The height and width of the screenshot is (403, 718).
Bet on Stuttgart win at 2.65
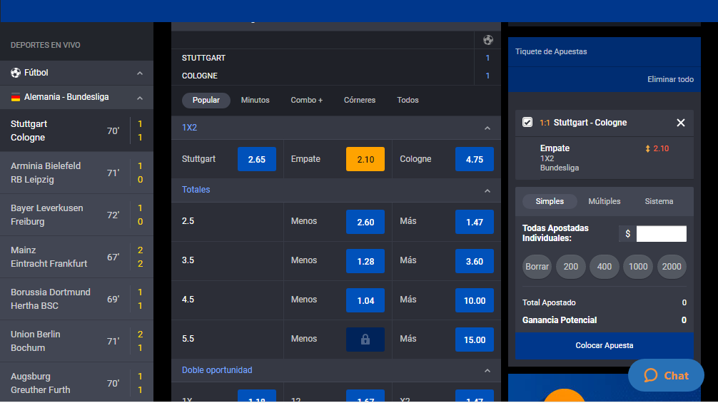[256, 159]
